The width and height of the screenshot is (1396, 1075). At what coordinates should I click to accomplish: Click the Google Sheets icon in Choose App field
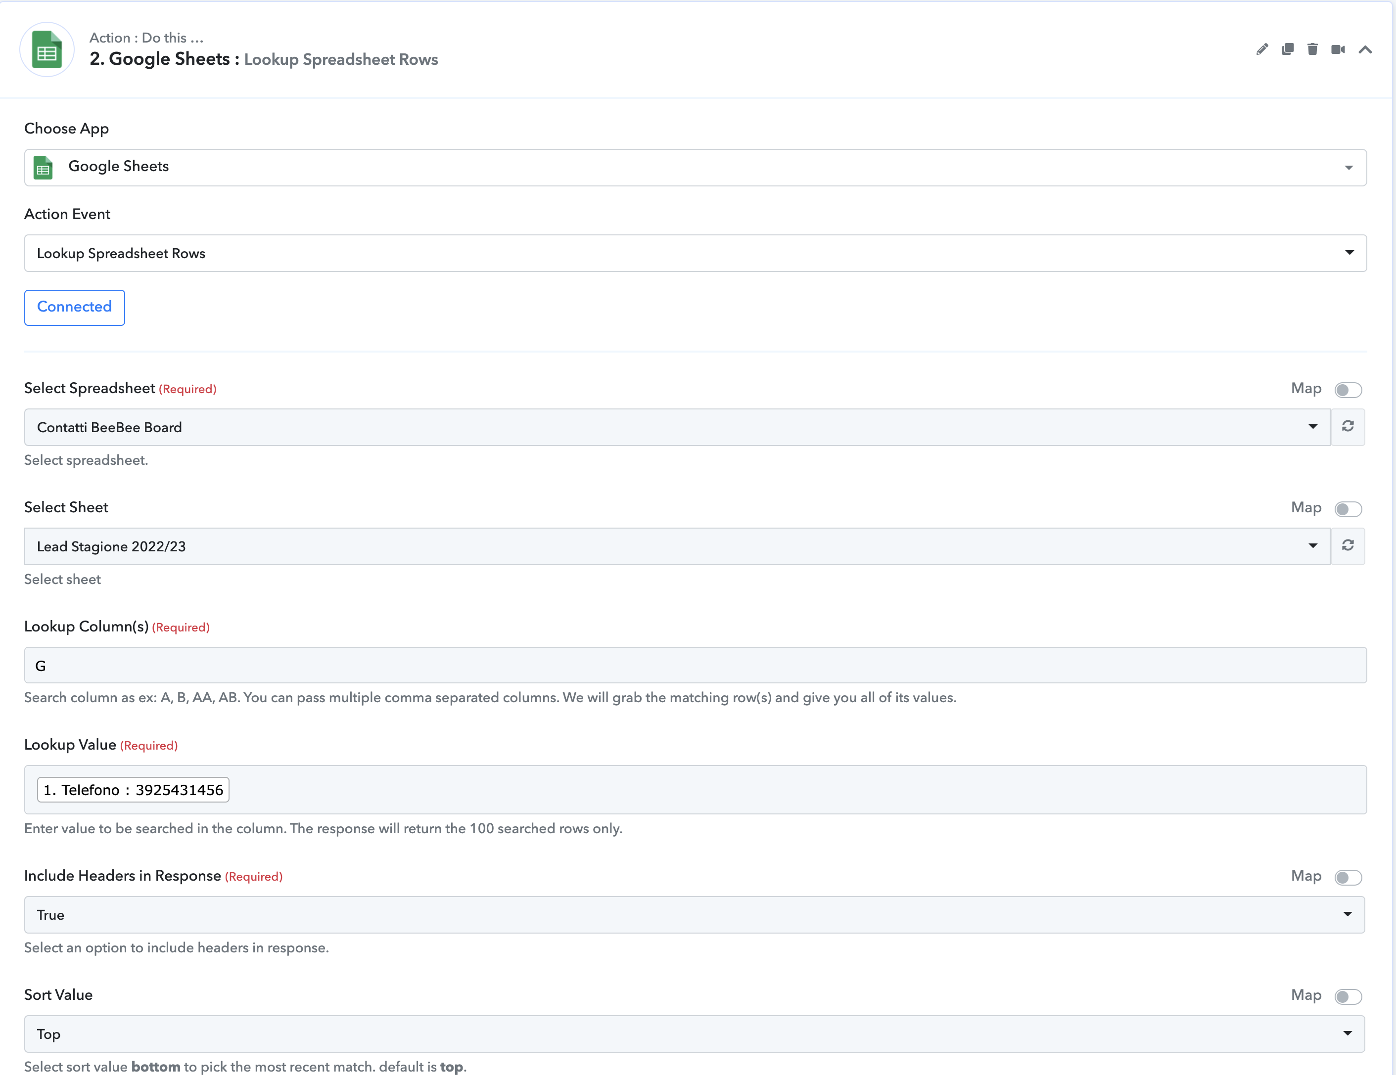click(43, 167)
